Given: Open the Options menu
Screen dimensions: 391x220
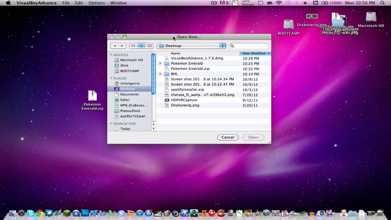Looking at the screenshot, I should point(97,3).
